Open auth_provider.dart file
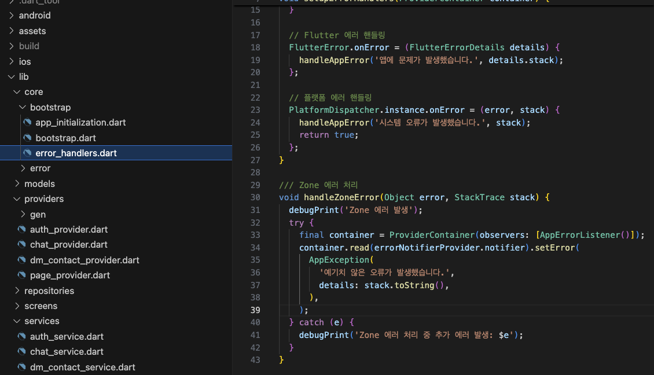This screenshot has width=654, height=375. click(x=69, y=229)
